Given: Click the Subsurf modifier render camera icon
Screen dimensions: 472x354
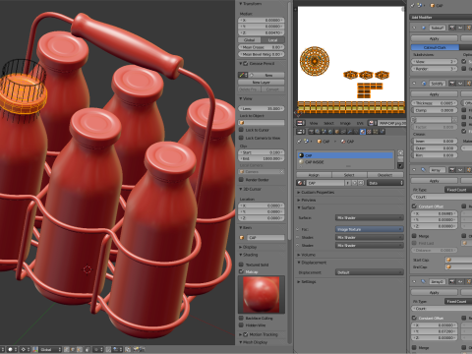Looking at the screenshot, I should click(x=452, y=28).
